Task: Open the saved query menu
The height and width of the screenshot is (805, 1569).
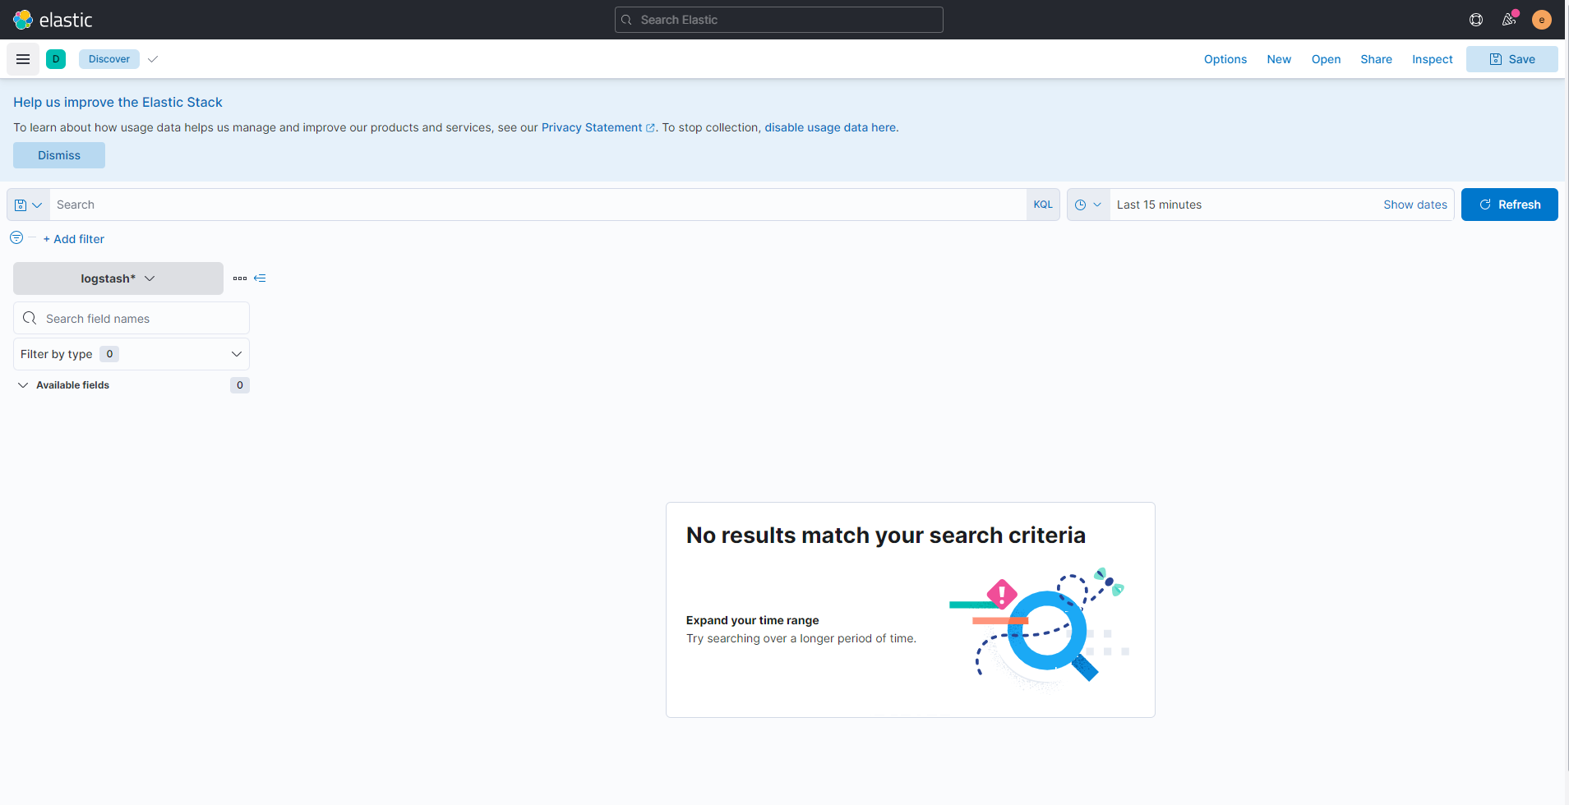Action: point(29,205)
